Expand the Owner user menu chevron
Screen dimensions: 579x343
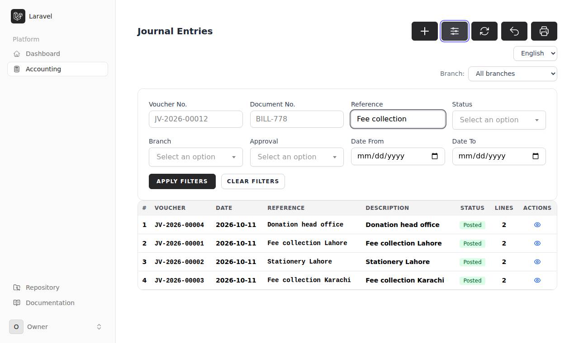[99, 327]
